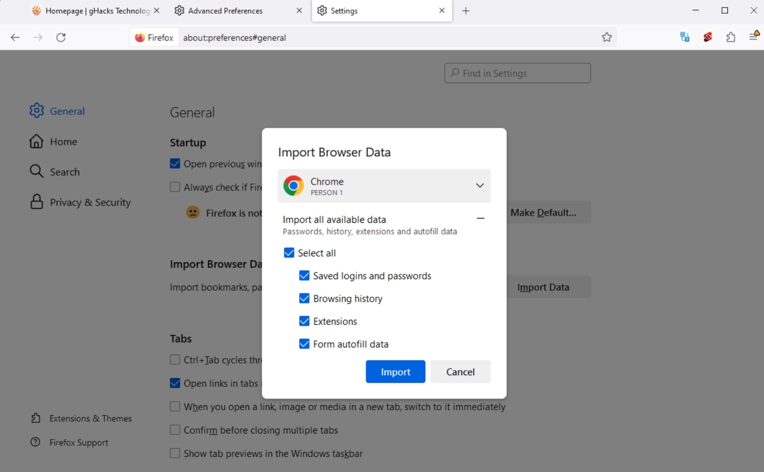
Task: Toggle the Open links in tabs checkbox
Action: click(175, 383)
